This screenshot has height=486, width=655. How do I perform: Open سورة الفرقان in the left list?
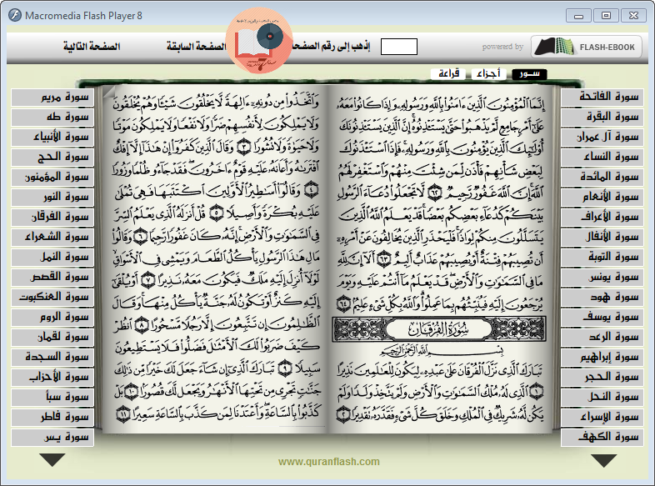pos(52,217)
